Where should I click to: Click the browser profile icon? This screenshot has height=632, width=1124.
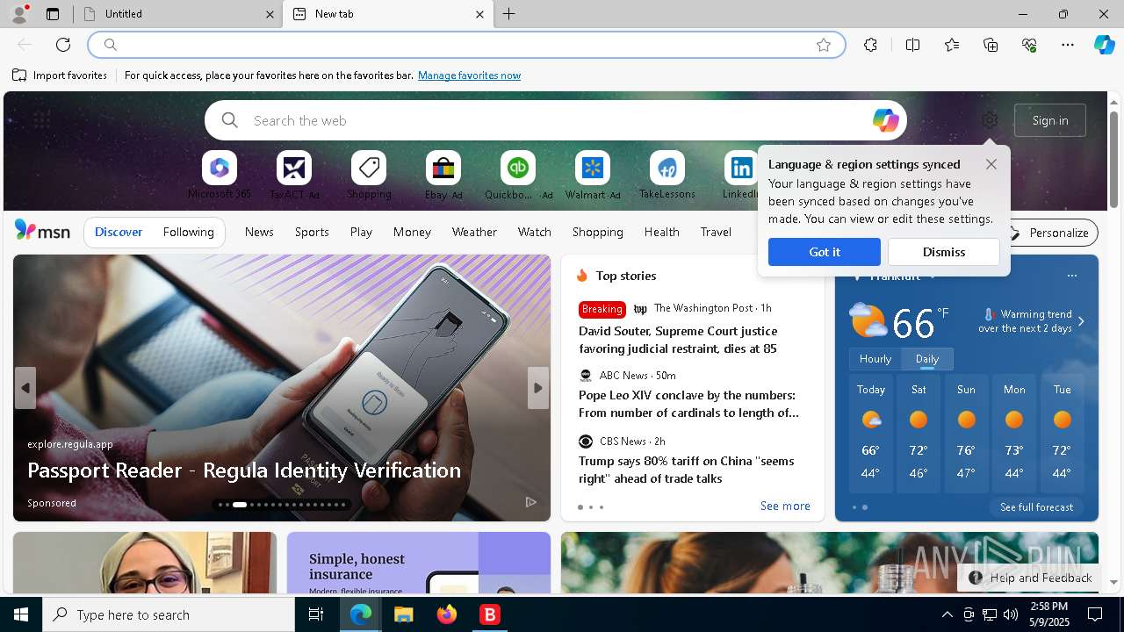pos(18,14)
